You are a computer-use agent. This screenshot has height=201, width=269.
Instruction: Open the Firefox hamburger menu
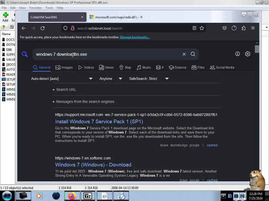(253, 28)
